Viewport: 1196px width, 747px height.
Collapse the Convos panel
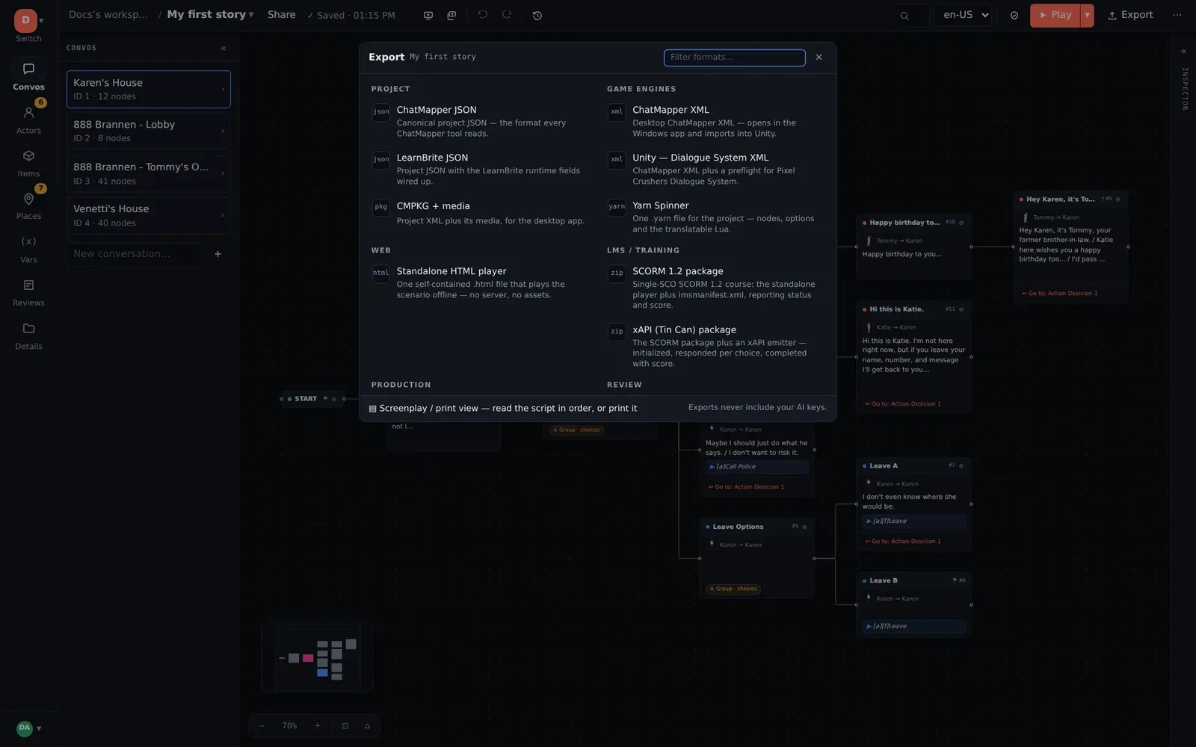click(x=224, y=48)
